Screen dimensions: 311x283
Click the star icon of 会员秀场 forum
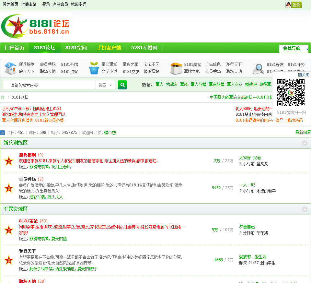(x=9, y=188)
